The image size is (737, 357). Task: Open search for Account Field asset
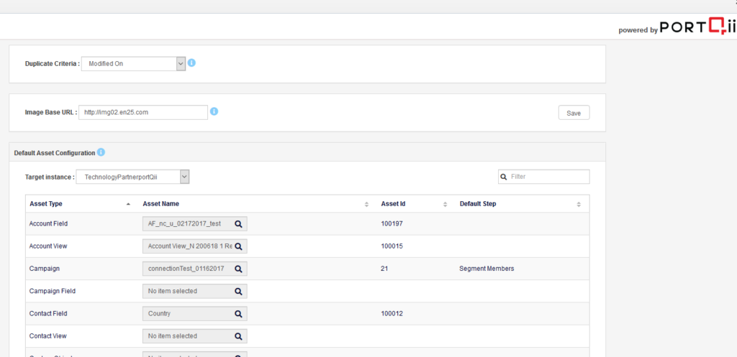click(x=238, y=224)
